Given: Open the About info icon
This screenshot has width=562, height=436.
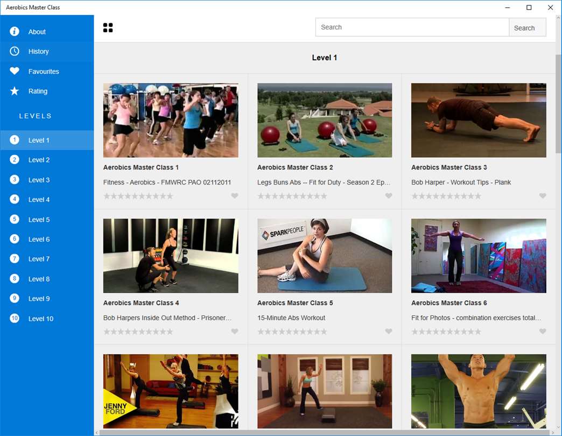Looking at the screenshot, I should point(15,32).
